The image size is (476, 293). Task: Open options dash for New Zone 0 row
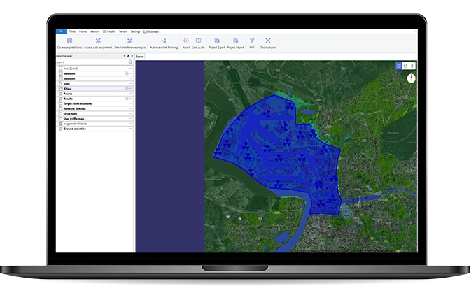131,69
